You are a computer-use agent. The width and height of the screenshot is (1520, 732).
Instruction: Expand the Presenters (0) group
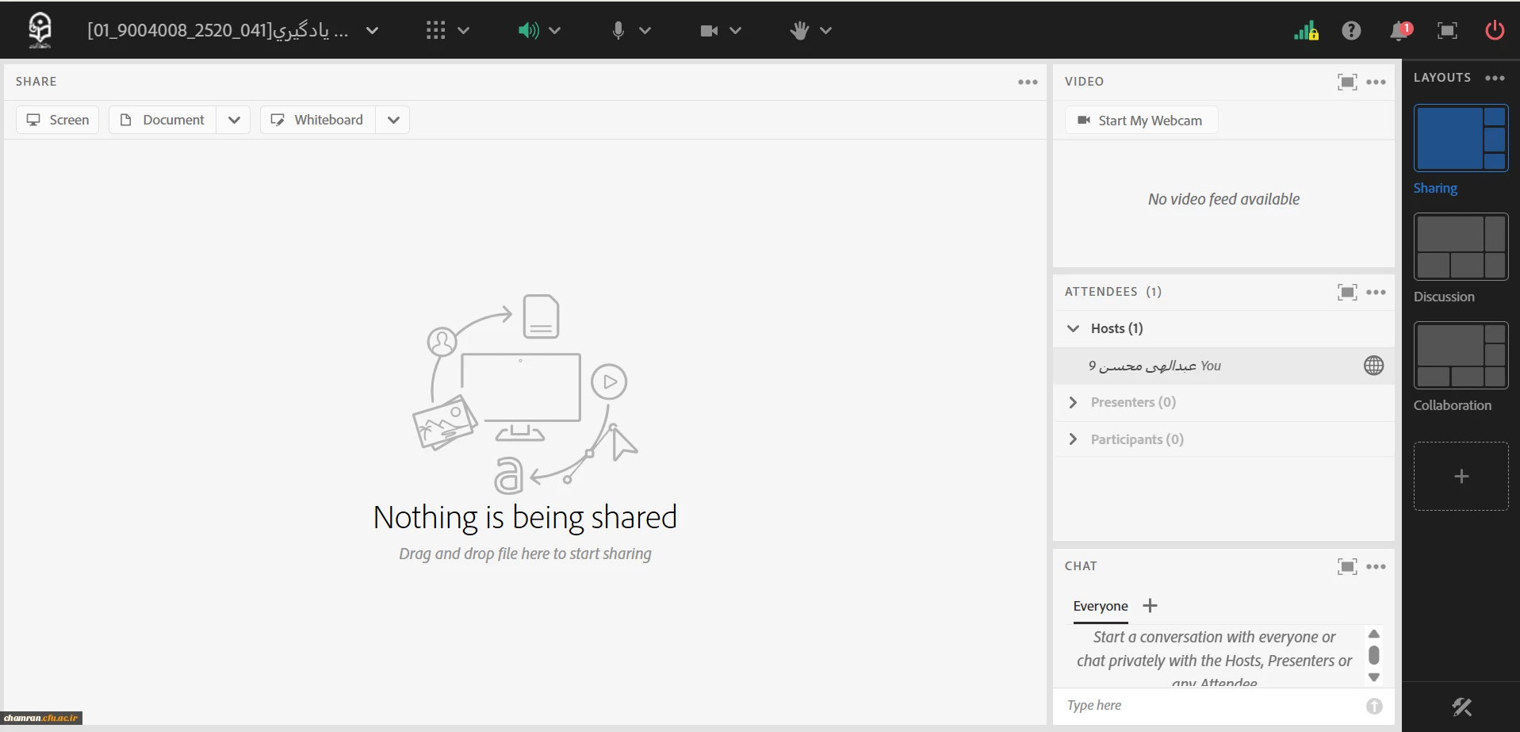1073,403
